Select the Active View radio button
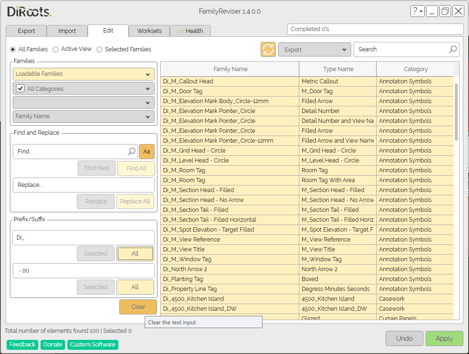Image resolution: width=469 pixels, height=354 pixels. 56,49
